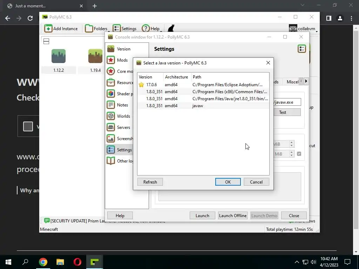359x269 pixels.
Task: Click the lower MiB memory spinner arrows
Action: coord(291,154)
